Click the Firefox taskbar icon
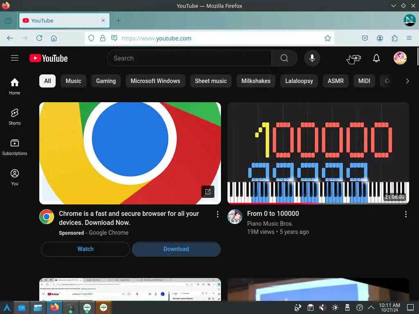Image resolution: width=419 pixels, height=314 pixels. tap(54, 307)
